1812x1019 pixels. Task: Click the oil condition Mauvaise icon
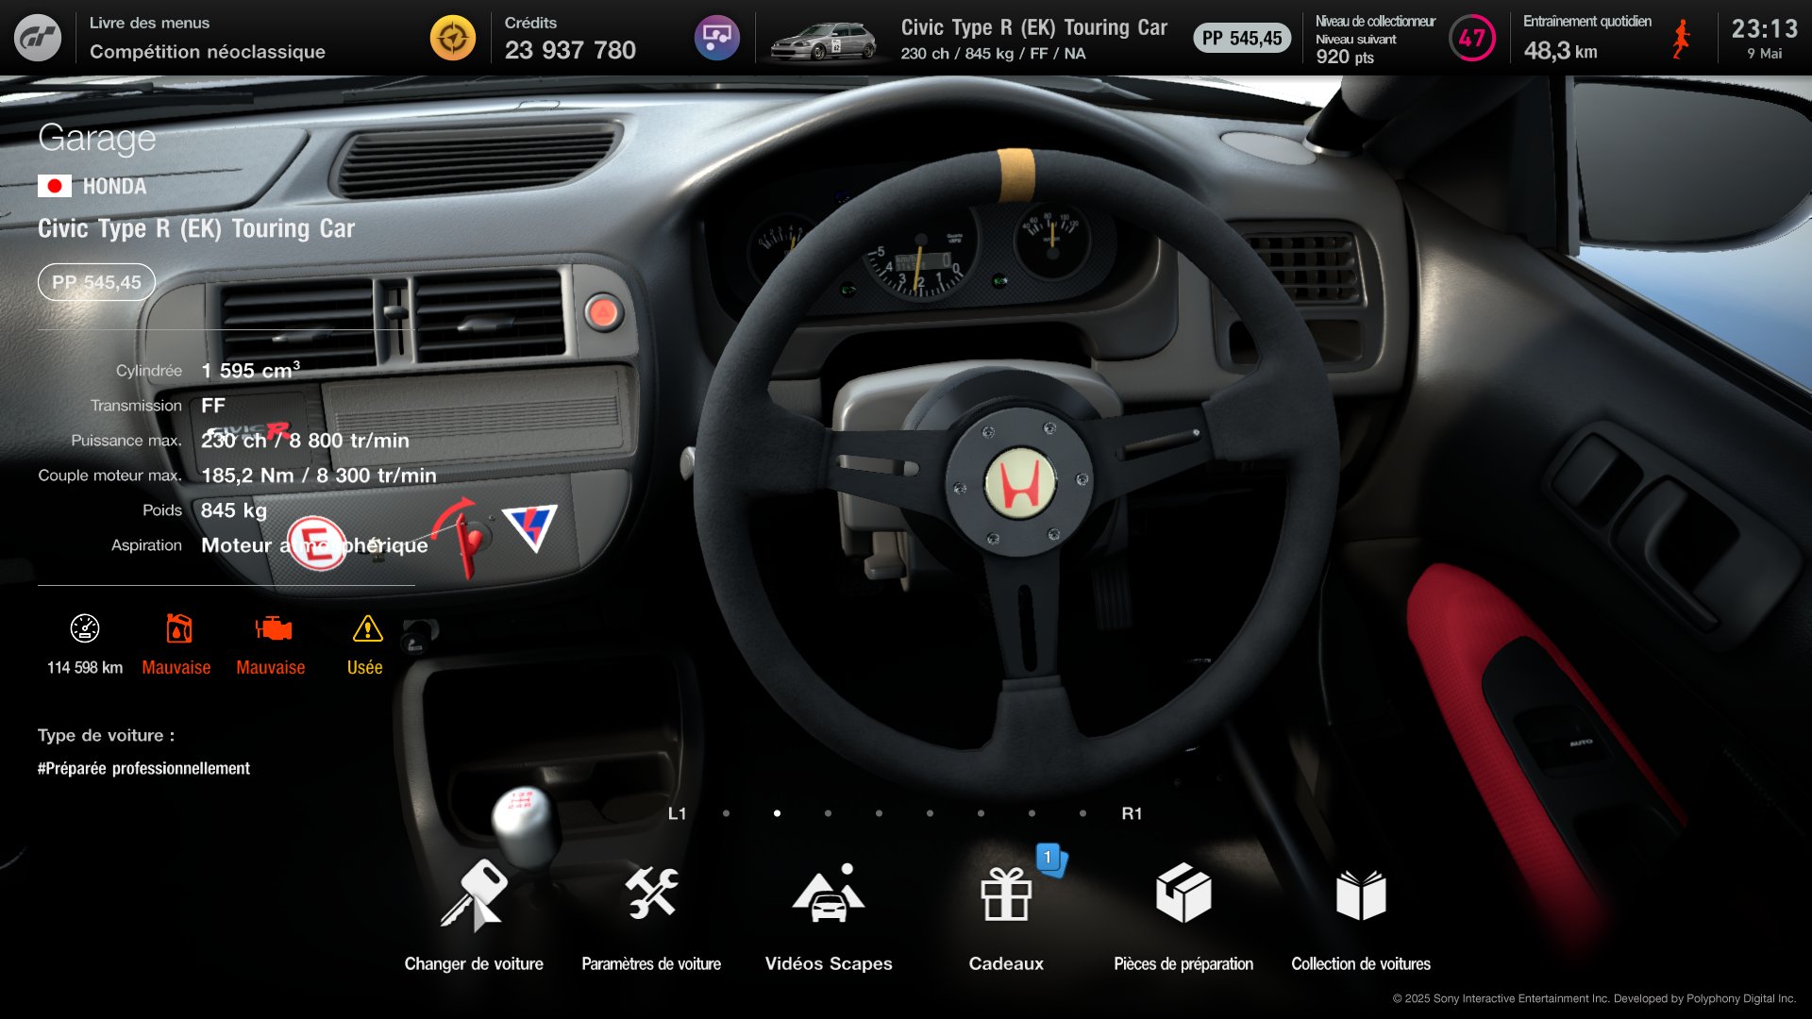(178, 628)
